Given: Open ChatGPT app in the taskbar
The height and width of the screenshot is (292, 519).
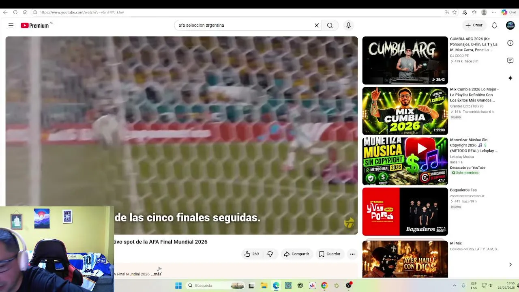Looking at the screenshot, I should click(300, 286).
